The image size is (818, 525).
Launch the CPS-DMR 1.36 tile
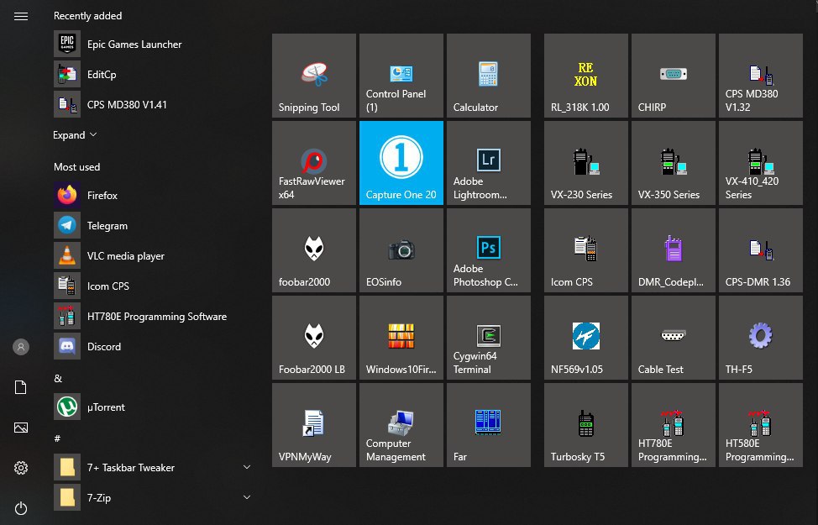tap(761, 250)
